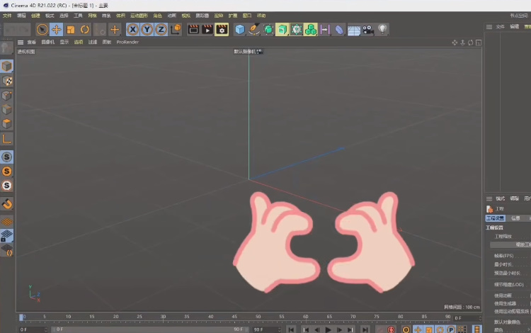Open the blue Bend deformer dropdown
Screen dimensions: 531x333
339,30
